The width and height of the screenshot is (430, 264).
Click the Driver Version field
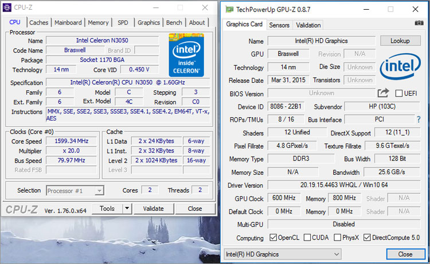[344, 185]
